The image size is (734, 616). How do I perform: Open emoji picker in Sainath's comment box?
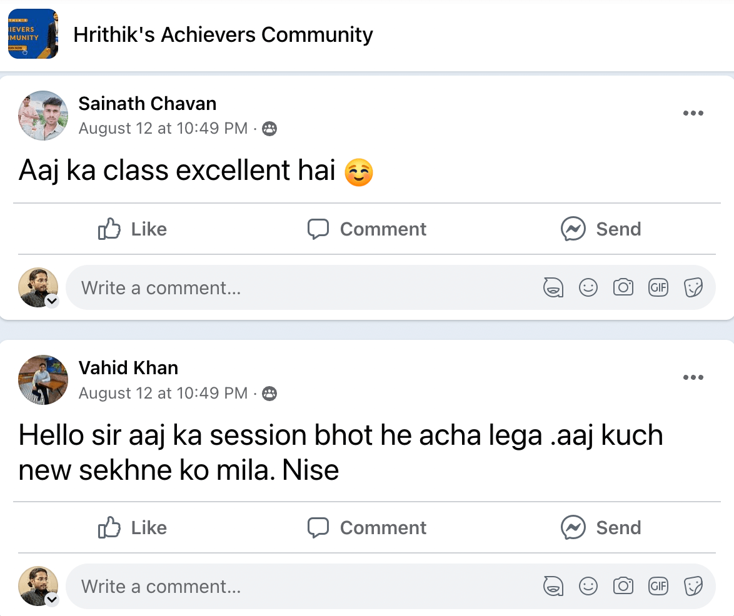click(588, 288)
